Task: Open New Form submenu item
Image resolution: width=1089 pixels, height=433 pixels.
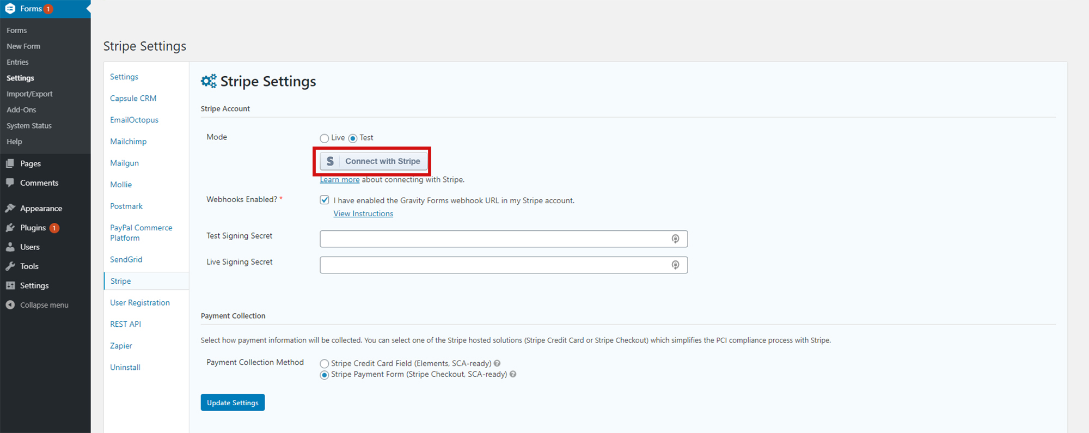Action: coord(23,46)
